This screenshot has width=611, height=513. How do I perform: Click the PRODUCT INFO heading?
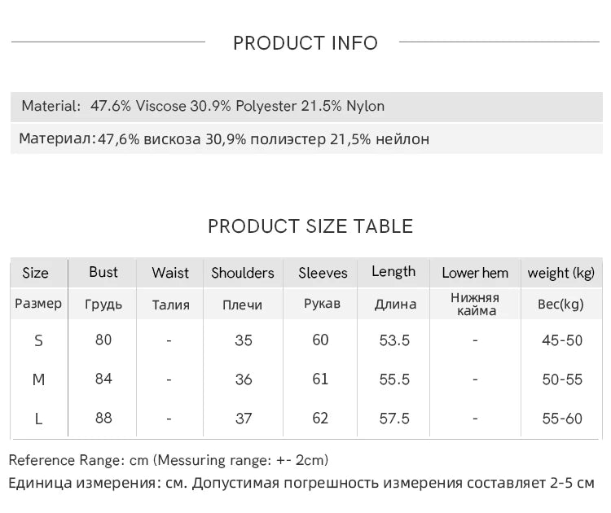(x=305, y=43)
